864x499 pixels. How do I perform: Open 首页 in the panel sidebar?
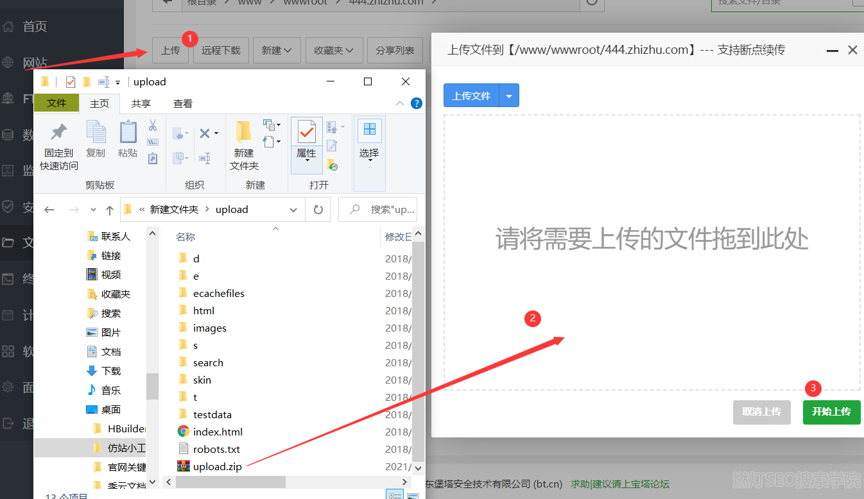35,26
